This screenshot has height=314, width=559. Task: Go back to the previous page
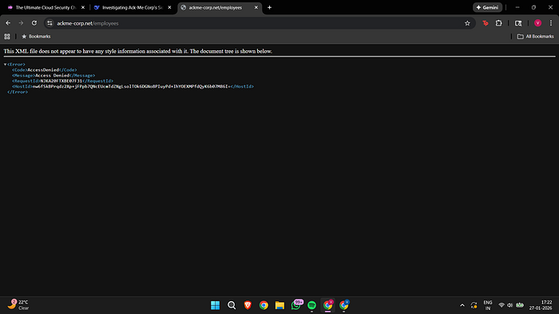pyautogui.click(x=8, y=23)
